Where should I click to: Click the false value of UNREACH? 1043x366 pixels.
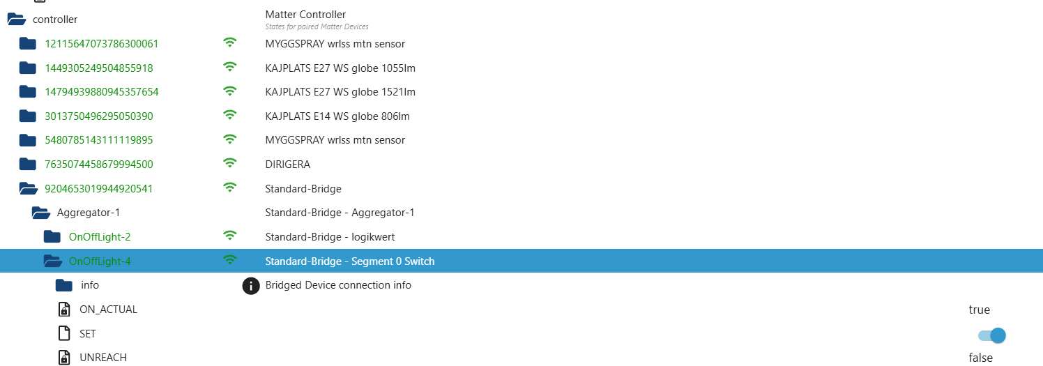coord(980,358)
